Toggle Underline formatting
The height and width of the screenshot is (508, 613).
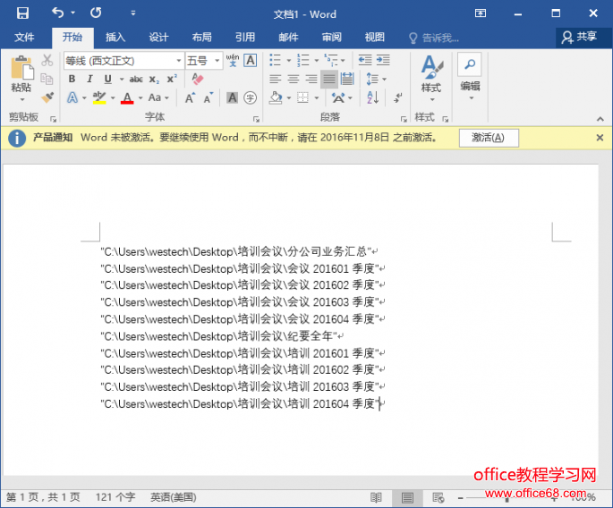pyautogui.click(x=108, y=79)
